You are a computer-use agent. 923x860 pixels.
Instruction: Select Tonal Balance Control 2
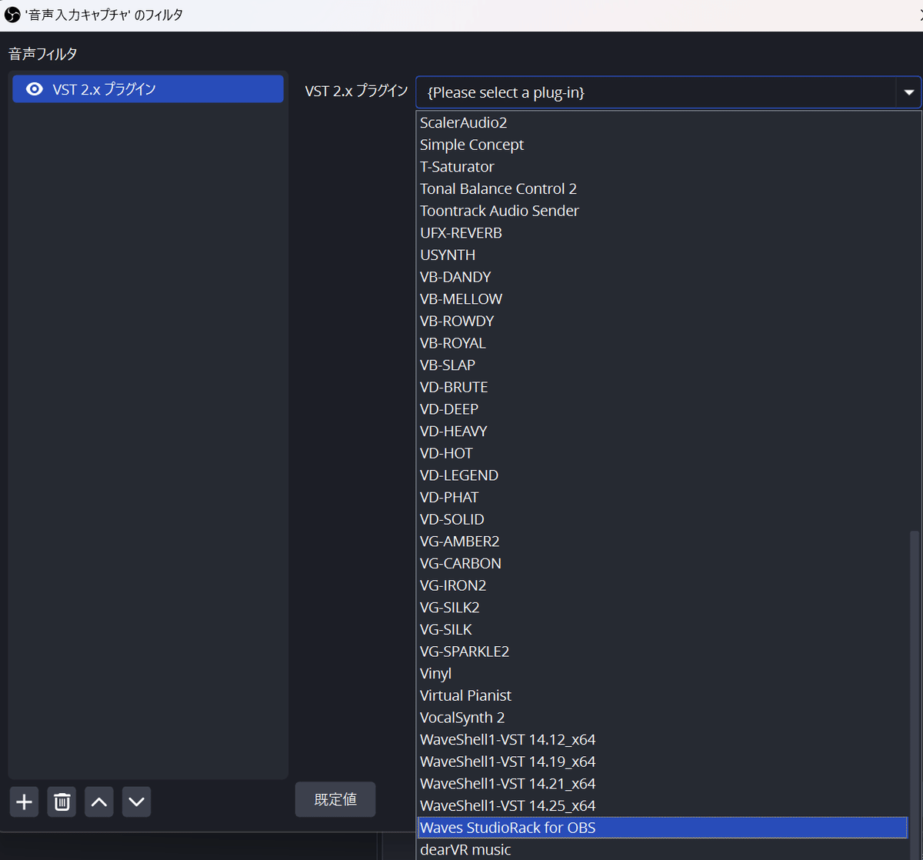coord(662,188)
